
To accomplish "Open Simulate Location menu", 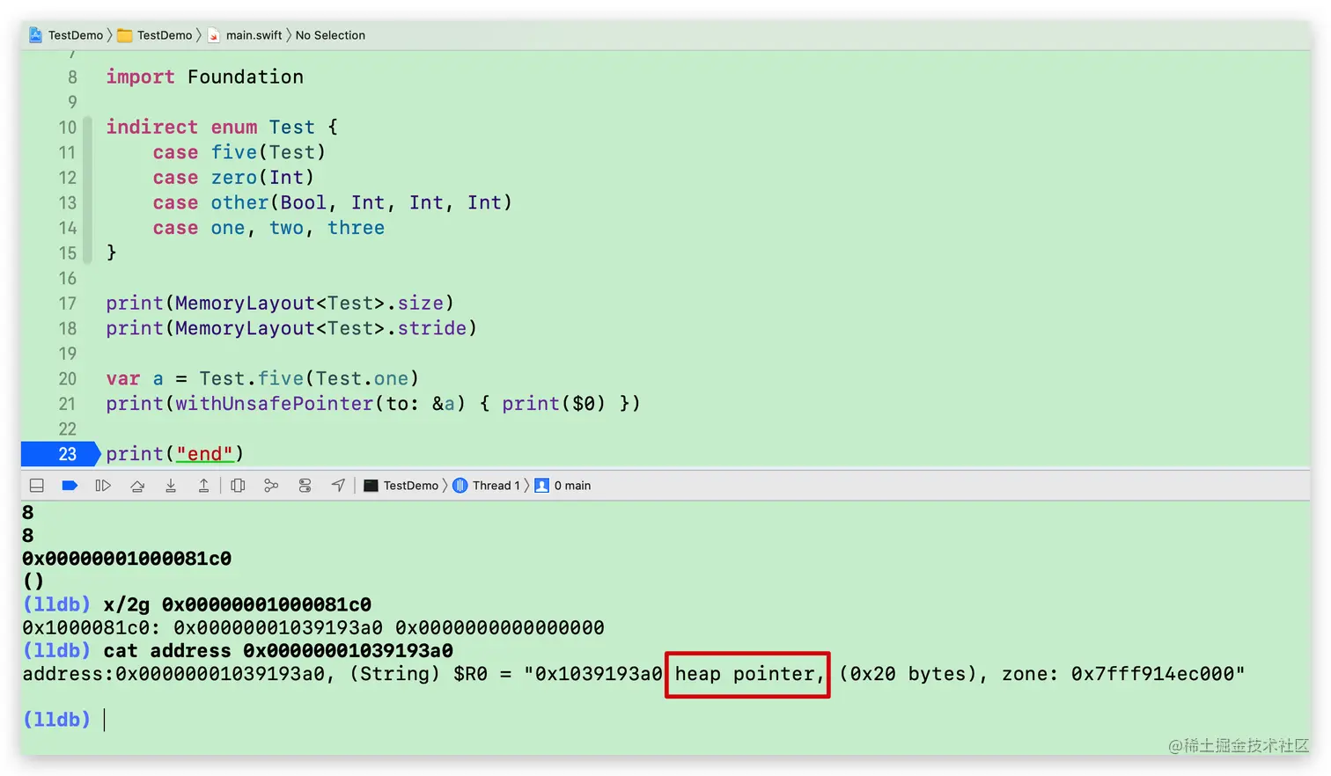I will tap(338, 486).
